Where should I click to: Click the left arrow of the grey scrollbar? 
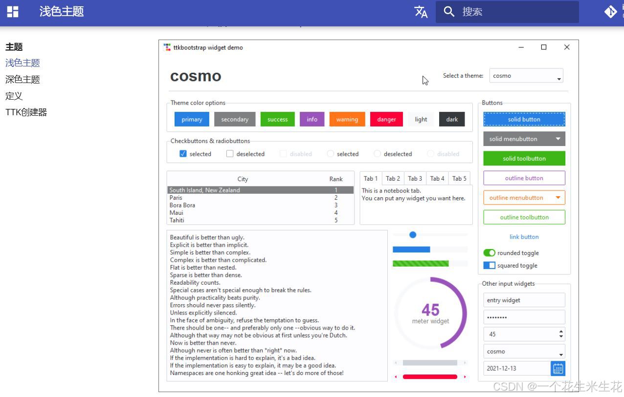pos(396,363)
